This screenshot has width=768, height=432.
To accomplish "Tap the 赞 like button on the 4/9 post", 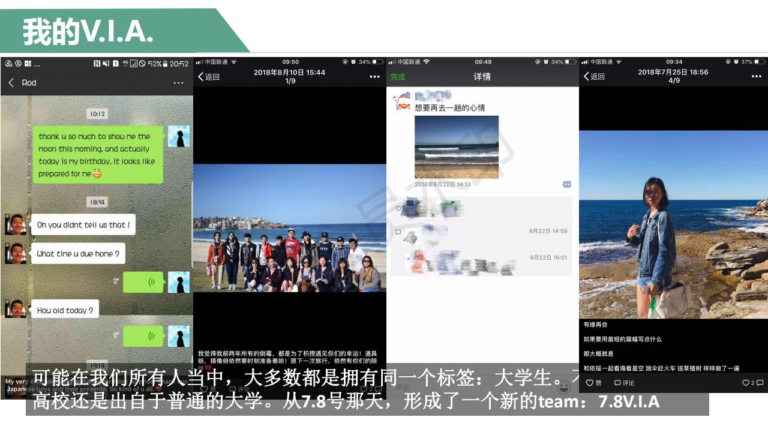I will pyautogui.click(x=594, y=383).
